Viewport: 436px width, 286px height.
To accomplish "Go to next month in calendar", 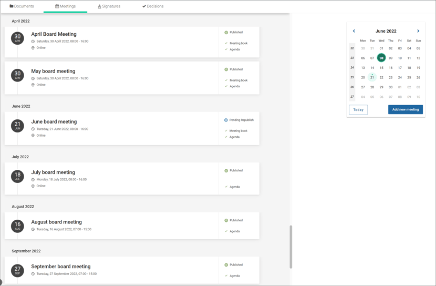I will click(x=418, y=31).
